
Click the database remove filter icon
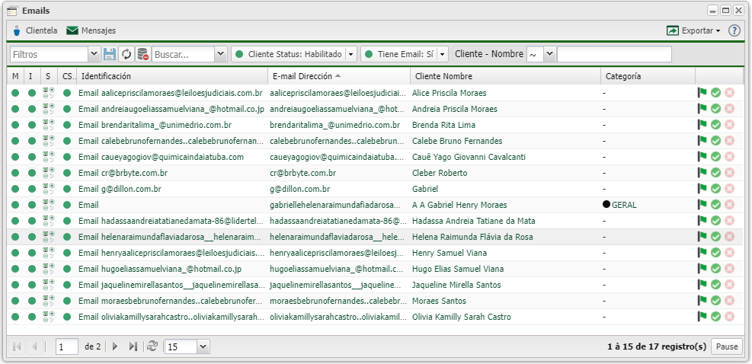point(142,54)
